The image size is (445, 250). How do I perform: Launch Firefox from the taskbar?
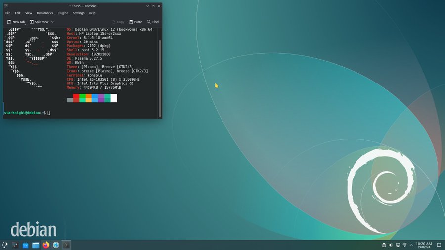pyautogui.click(x=46, y=245)
